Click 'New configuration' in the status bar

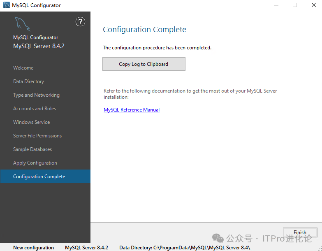point(33,248)
